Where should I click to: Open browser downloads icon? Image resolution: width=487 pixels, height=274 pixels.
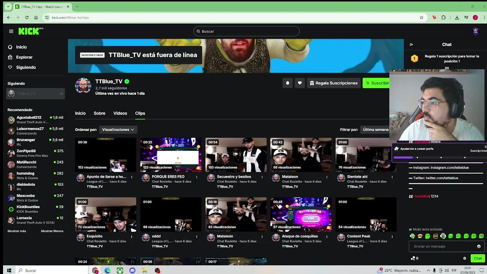(457, 18)
